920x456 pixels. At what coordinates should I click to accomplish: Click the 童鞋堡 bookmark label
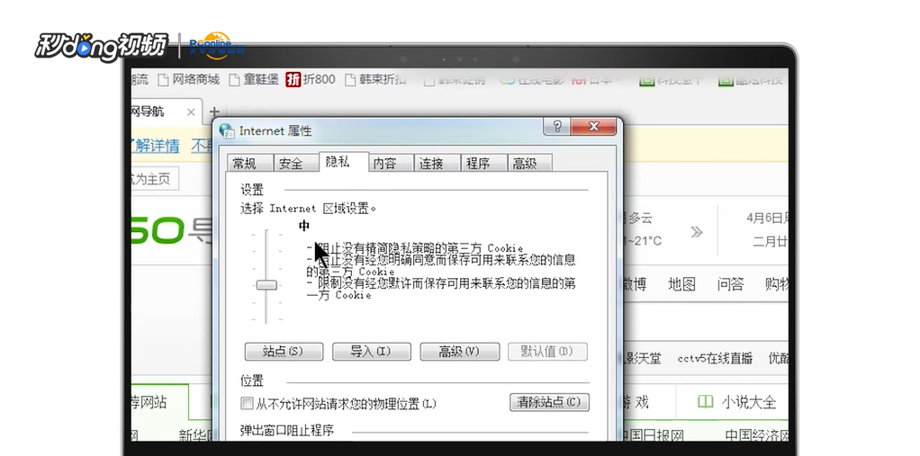pyautogui.click(x=261, y=79)
